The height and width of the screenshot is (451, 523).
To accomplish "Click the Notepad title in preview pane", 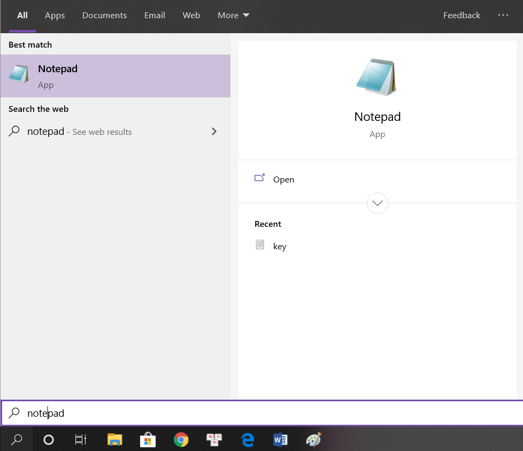I will tap(377, 117).
